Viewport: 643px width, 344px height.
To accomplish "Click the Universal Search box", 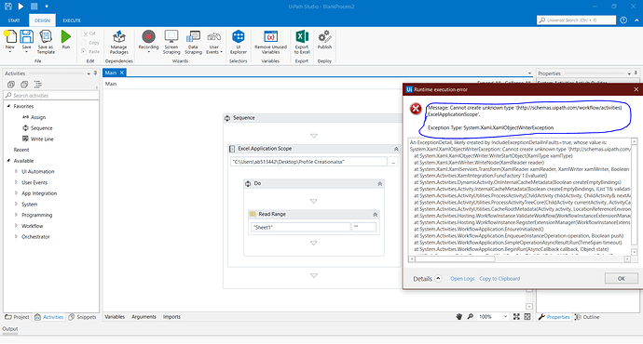I will (576, 20).
